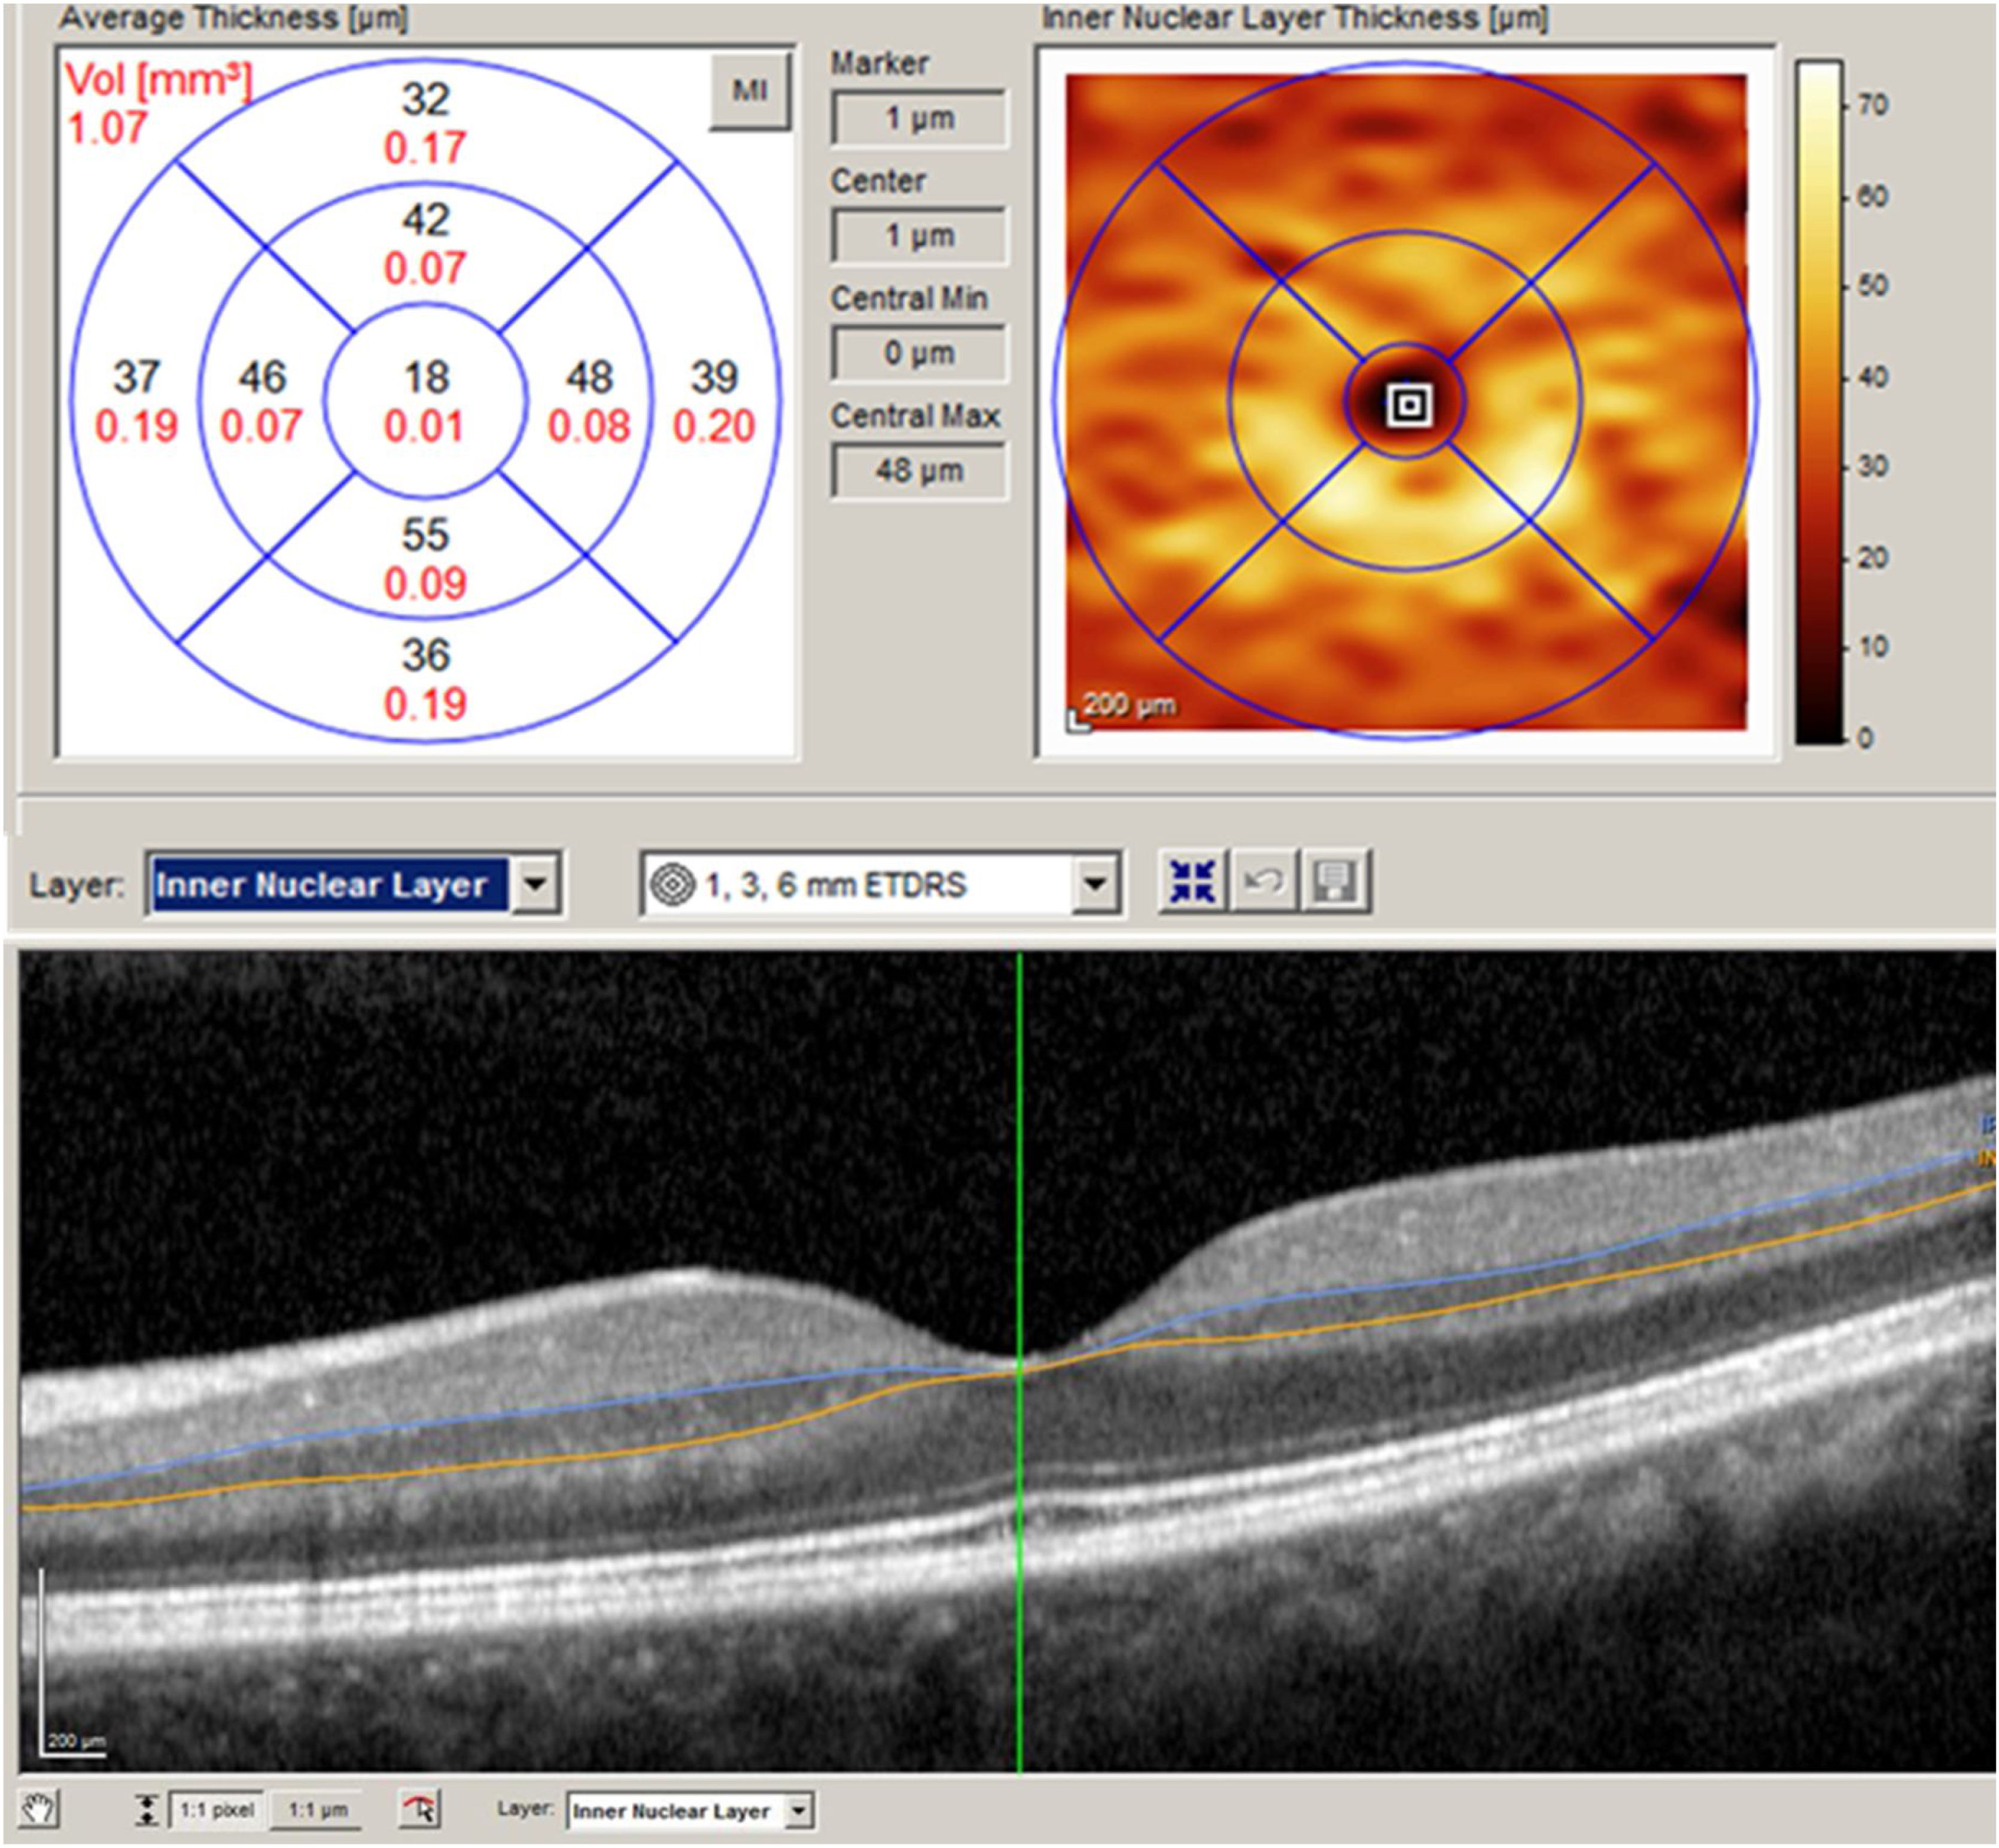The image size is (1999, 1848).
Task: Expand the 1, 3, 6 mm ETDRS dropdown
Action: 1095,884
